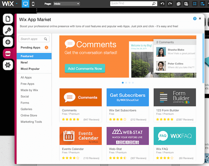
Task: Select the New! category
Action: [24, 62]
